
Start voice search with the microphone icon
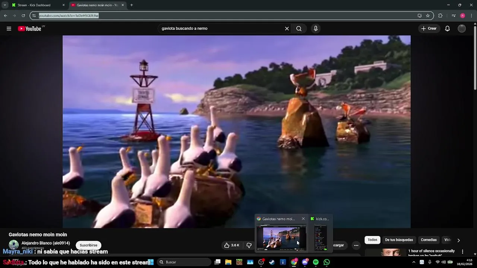pos(316,29)
